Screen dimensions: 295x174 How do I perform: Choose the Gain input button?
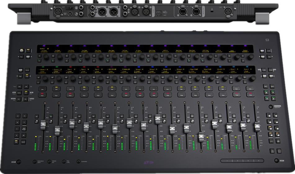pyautogui.click(x=20, y=87)
